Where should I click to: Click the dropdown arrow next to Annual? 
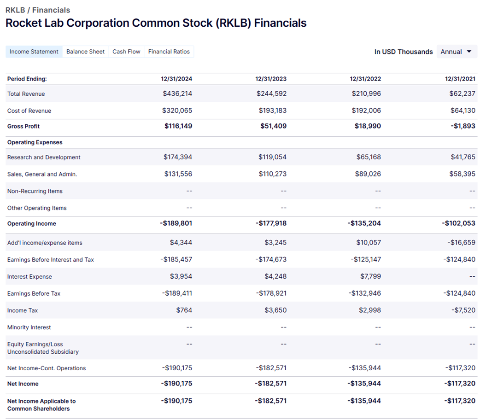pos(469,52)
